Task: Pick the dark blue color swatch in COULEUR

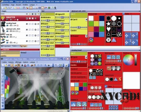Action: (102, 18)
